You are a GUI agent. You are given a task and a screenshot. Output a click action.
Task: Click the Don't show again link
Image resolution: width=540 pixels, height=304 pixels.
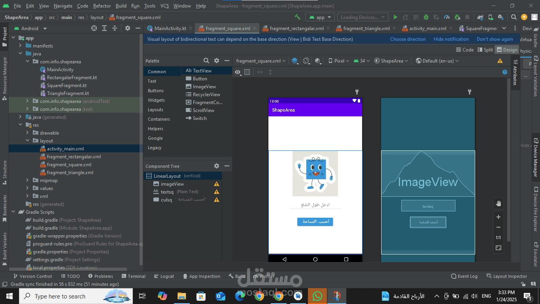click(x=495, y=39)
